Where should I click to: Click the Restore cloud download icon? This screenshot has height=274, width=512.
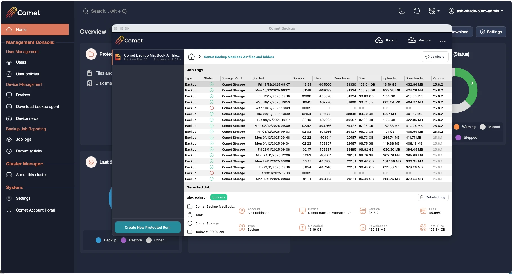(x=412, y=40)
